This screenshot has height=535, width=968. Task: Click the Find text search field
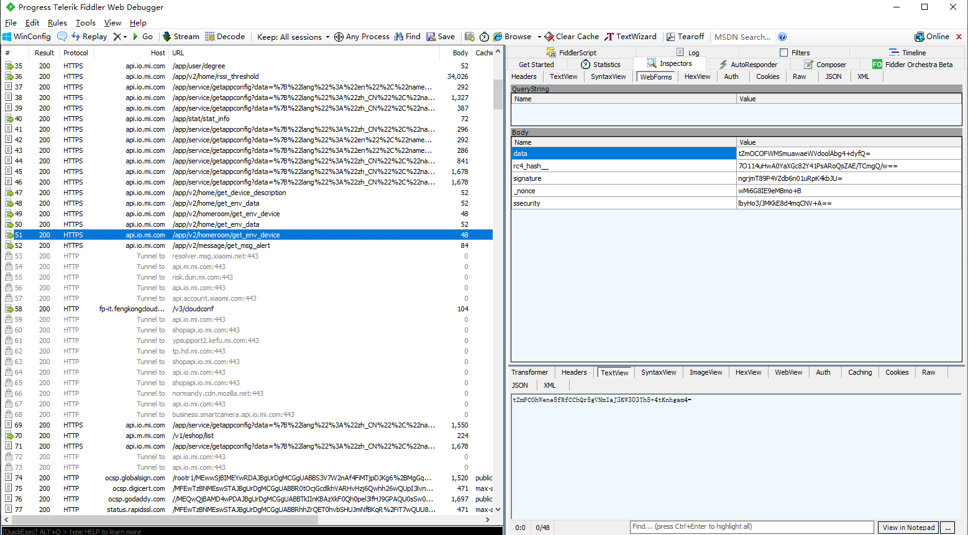click(x=752, y=527)
